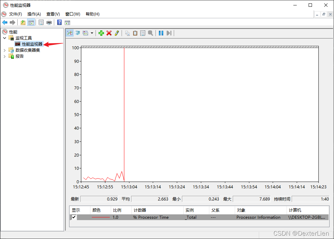The height and width of the screenshot is (239, 334).
Task: Click the 实例 column header
Action: point(196,210)
